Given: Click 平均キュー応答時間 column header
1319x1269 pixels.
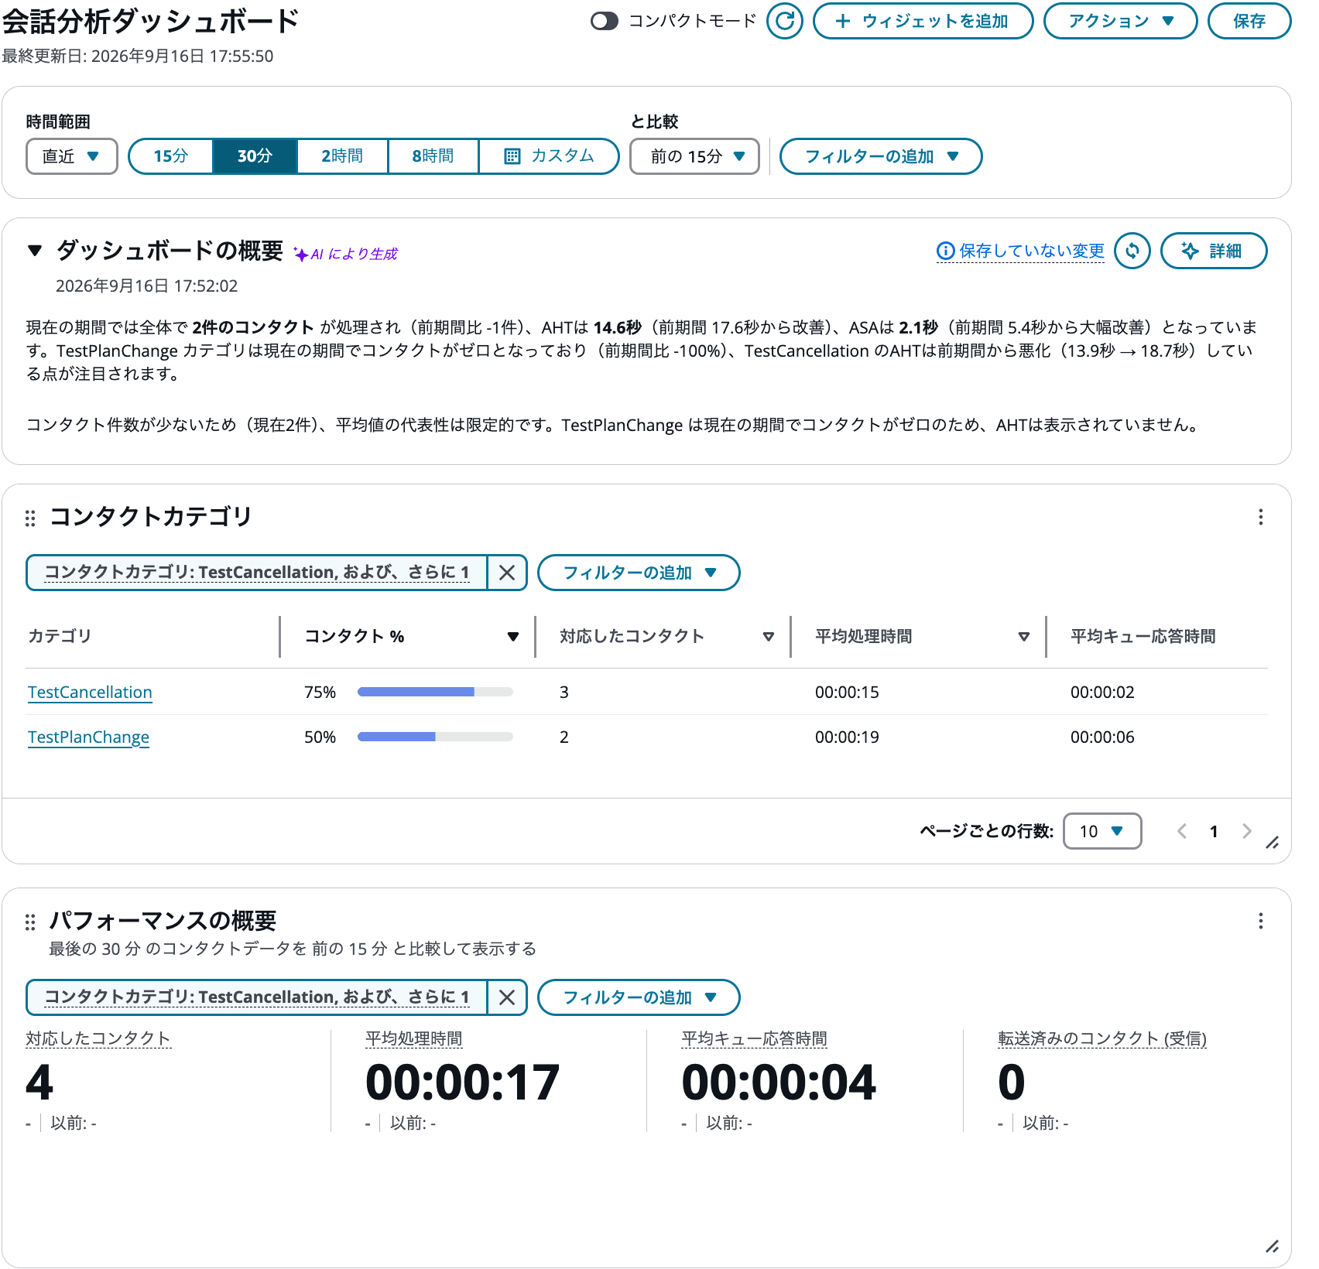Looking at the screenshot, I should (1143, 636).
